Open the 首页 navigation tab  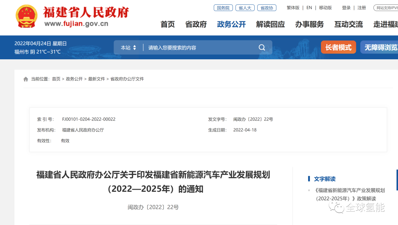[x=168, y=24]
